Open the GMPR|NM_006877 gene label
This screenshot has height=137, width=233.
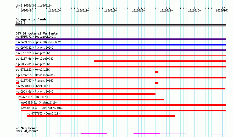(27, 131)
